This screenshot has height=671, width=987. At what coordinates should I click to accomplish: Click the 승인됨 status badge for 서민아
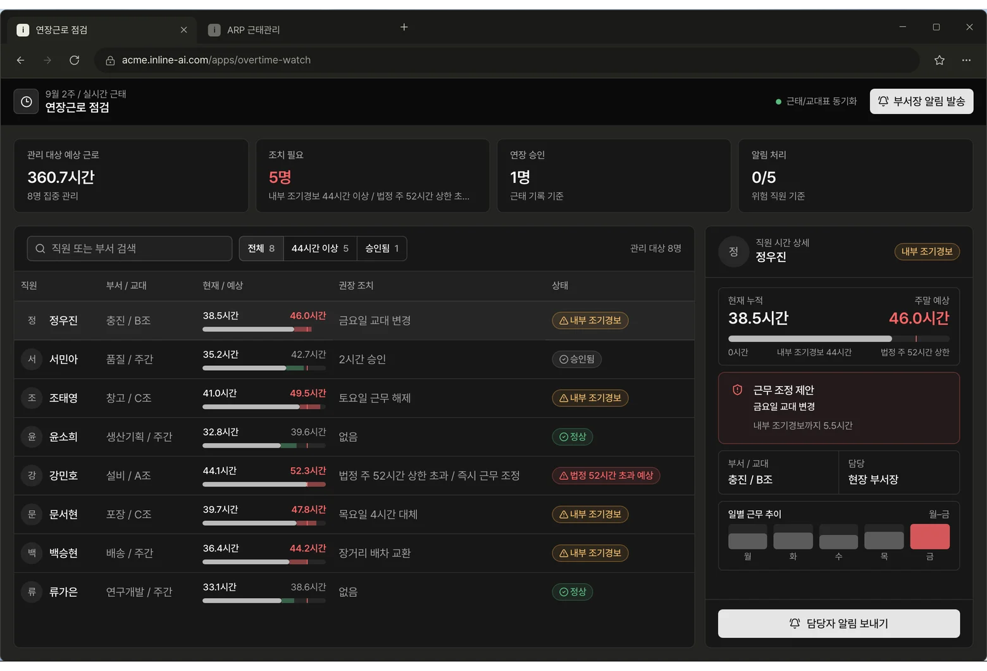point(577,360)
